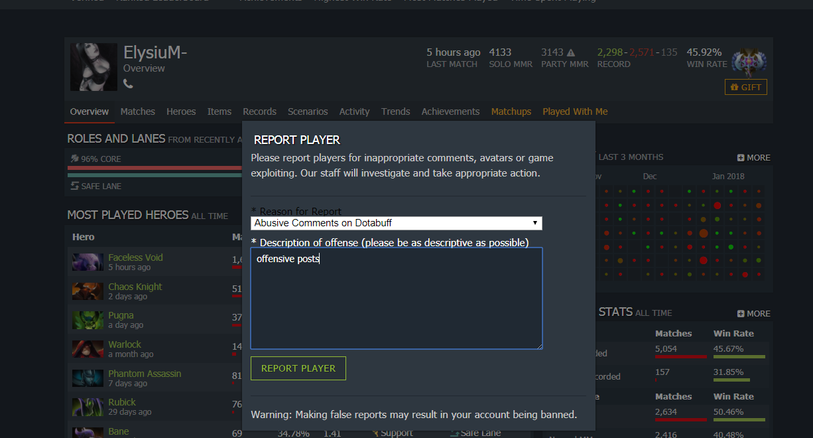Click the 45.92% win rate value
This screenshot has width=813, height=438.
(704, 52)
